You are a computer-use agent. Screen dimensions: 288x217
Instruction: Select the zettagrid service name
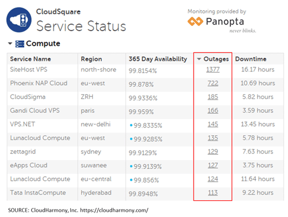coord(23,152)
